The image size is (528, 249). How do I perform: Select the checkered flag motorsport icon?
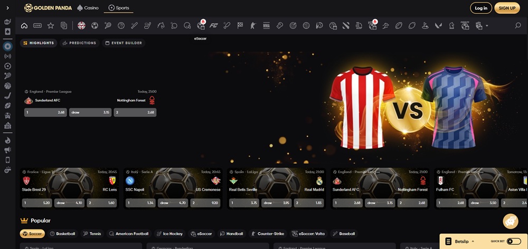(240, 25)
